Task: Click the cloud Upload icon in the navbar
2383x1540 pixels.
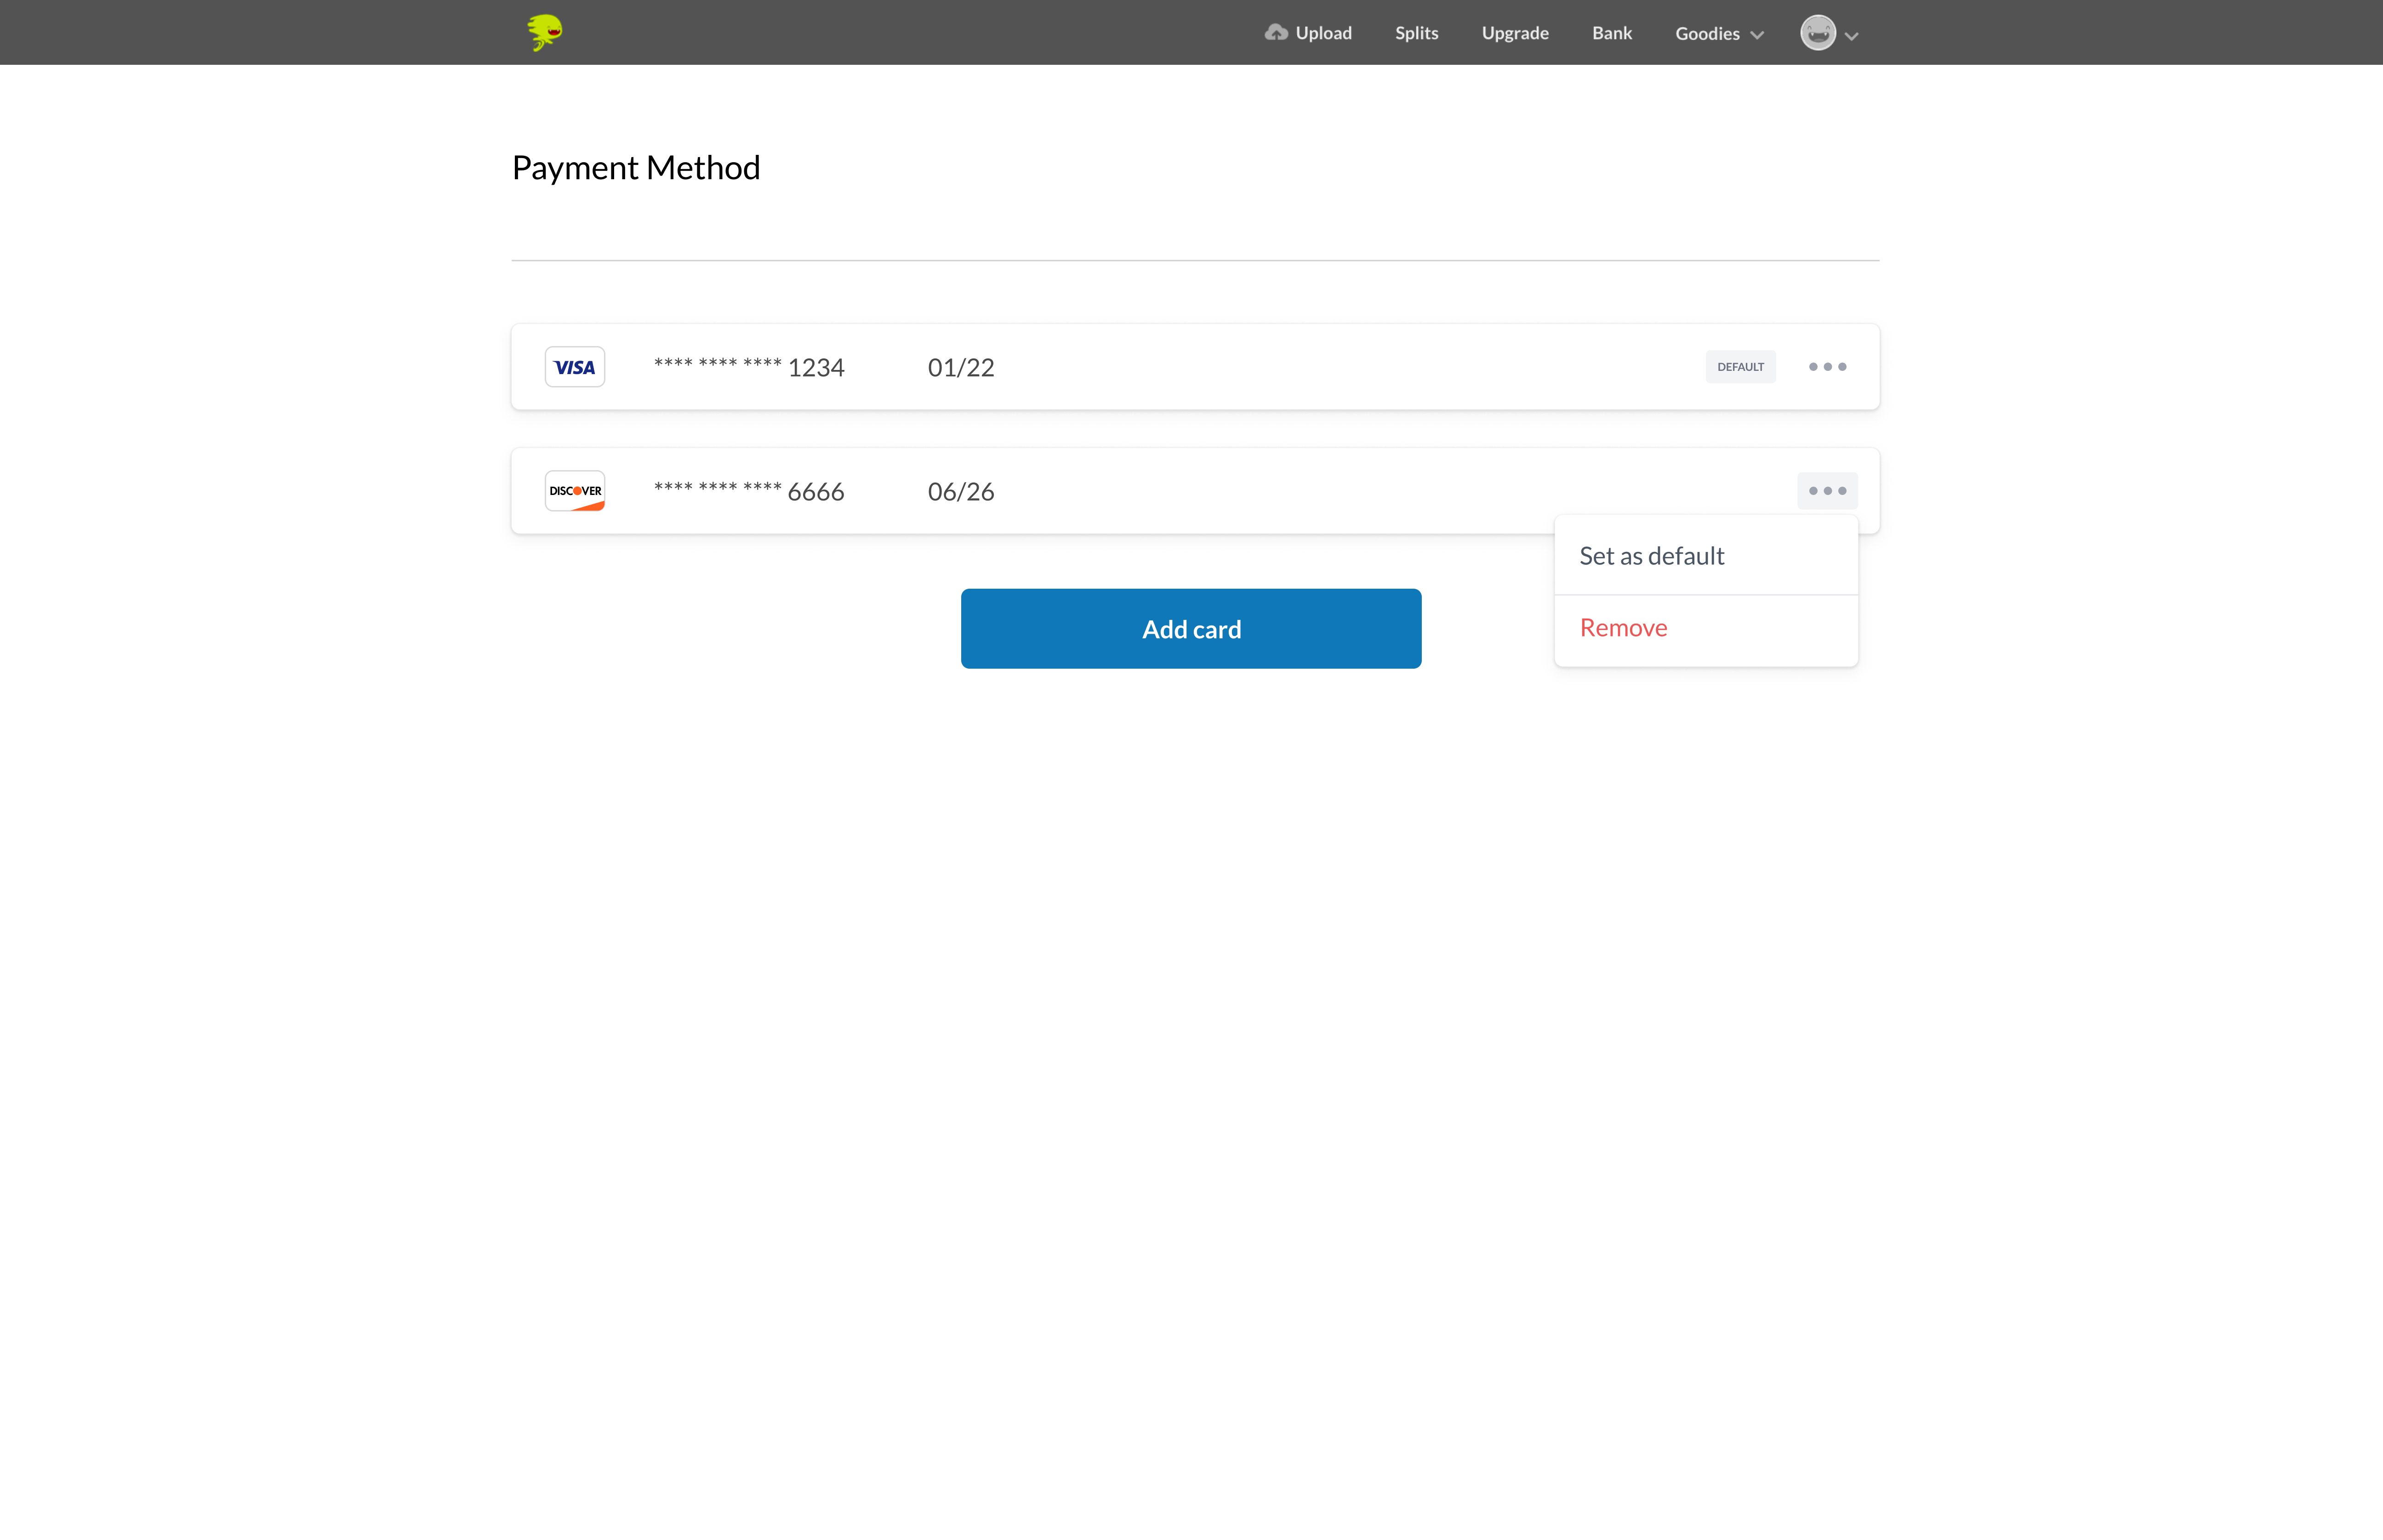Action: point(1275,32)
